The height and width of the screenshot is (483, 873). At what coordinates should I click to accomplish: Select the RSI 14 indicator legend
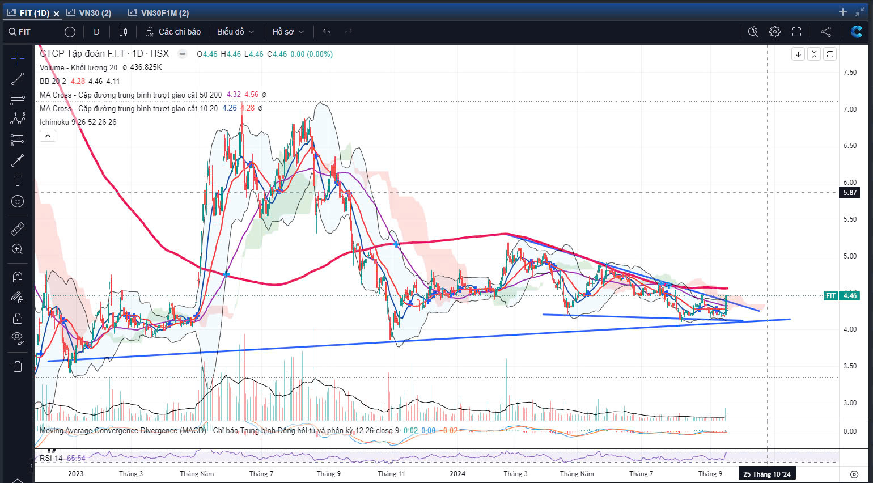click(51, 458)
